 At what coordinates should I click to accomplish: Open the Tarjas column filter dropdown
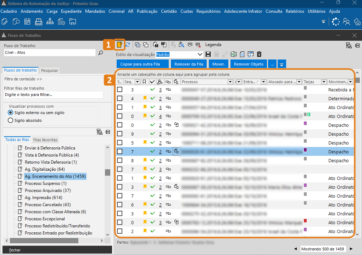click(x=324, y=82)
